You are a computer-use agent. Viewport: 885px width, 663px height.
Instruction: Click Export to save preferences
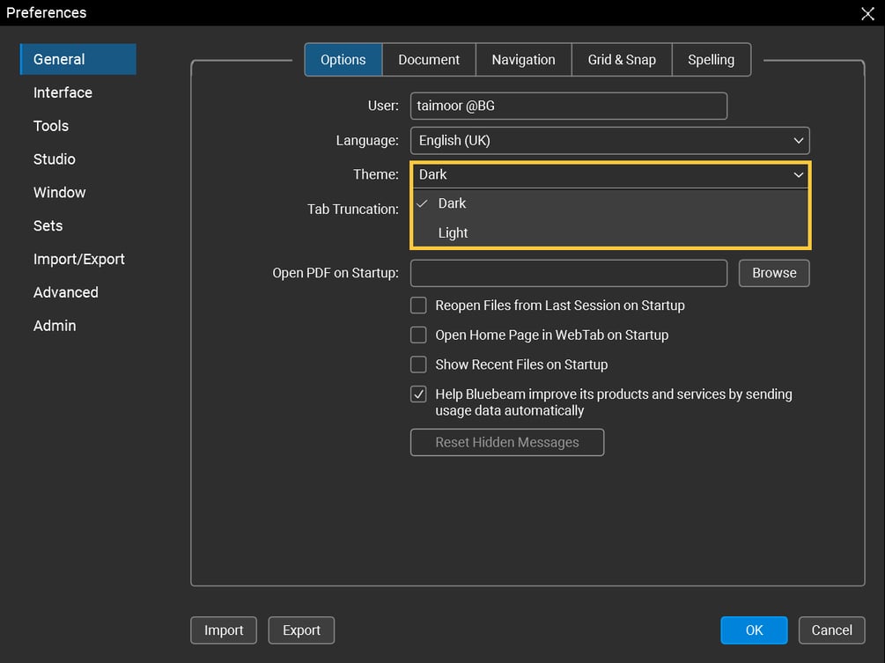301,630
